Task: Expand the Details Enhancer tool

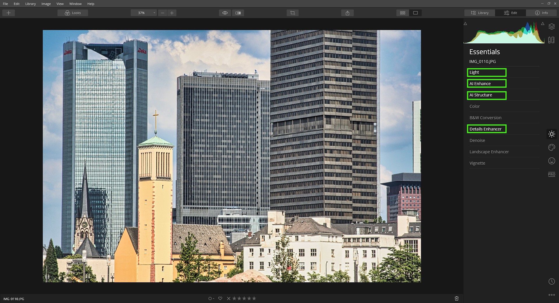Action: (x=504, y=129)
